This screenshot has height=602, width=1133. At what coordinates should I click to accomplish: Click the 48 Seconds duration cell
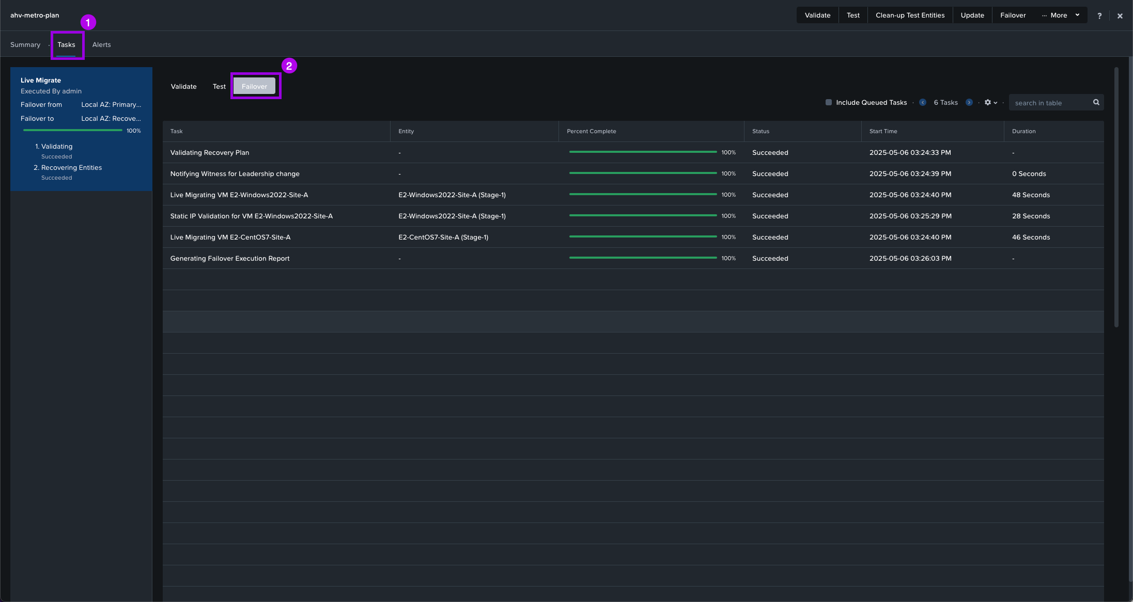click(1031, 195)
